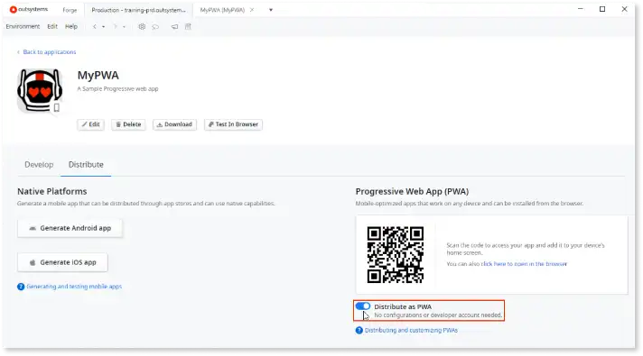Switch to the Develop tab
The height and width of the screenshot is (356, 643).
pyautogui.click(x=39, y=165)
